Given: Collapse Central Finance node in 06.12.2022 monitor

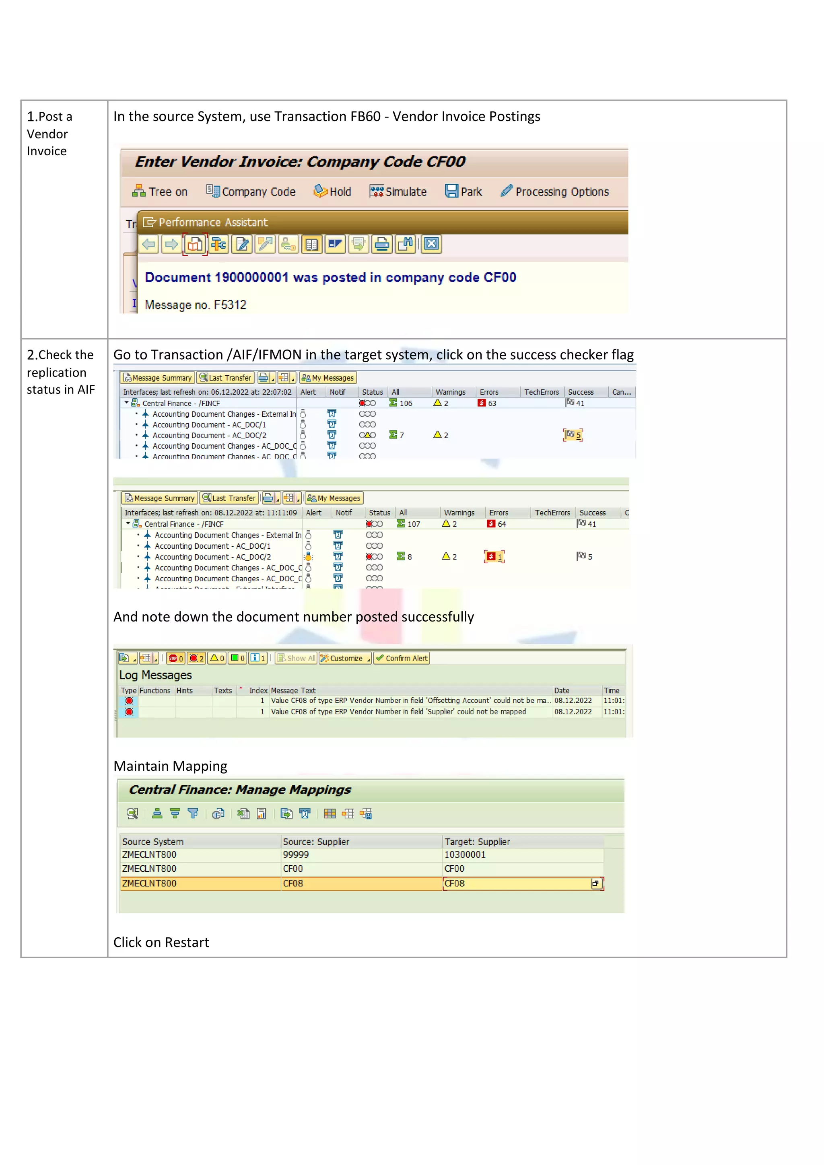Looking at the screenshot, I should click(x=126, y=403).
